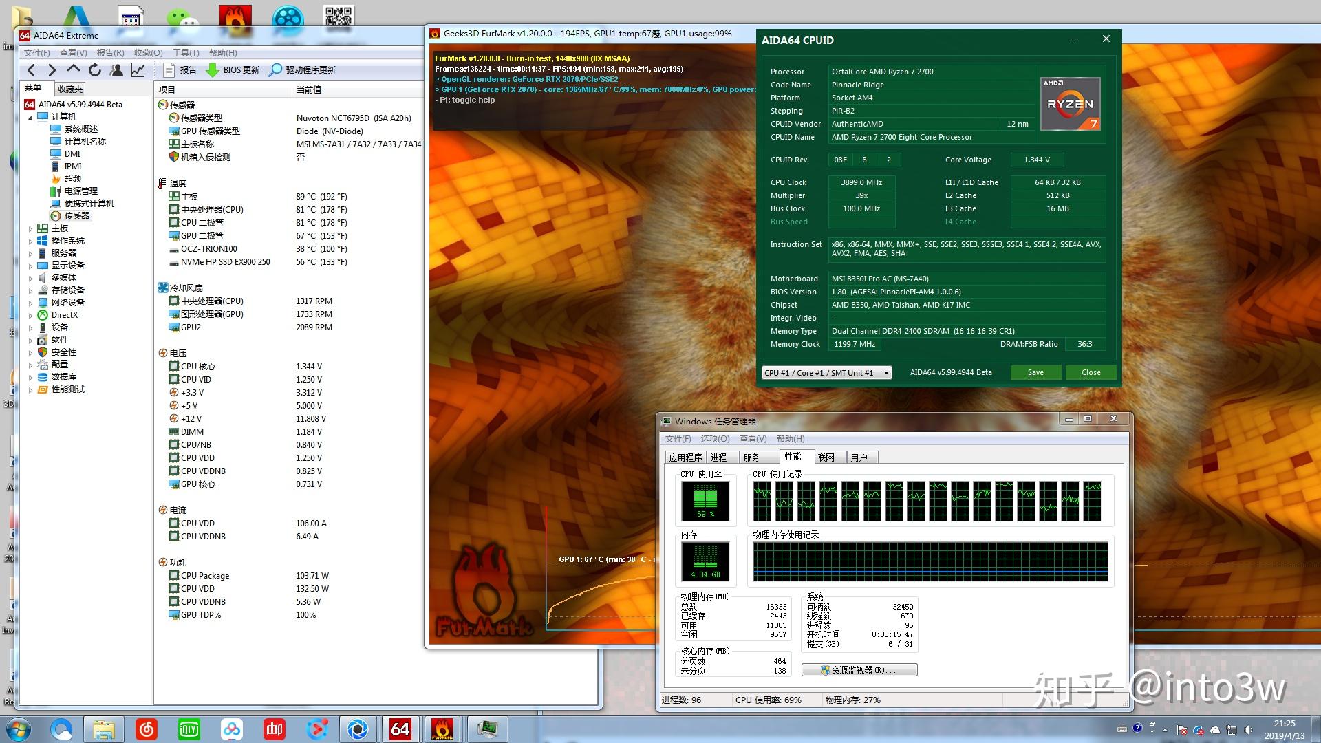Switch to 应用程序 tab in Task Manager

pyautogui.click(x=685, y=457)
